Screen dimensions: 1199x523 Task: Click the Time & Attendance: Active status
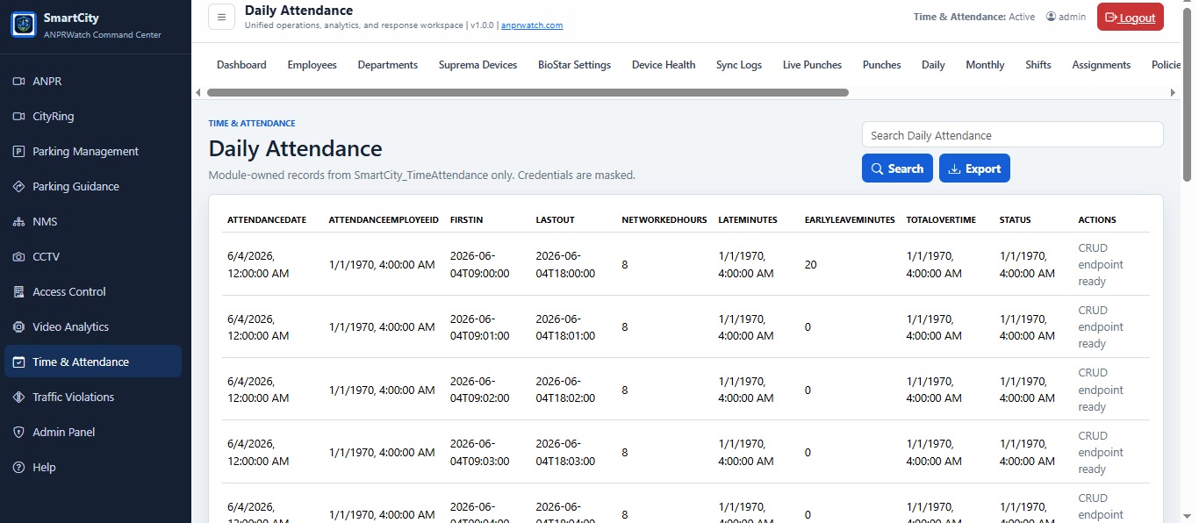pos(974,17)
